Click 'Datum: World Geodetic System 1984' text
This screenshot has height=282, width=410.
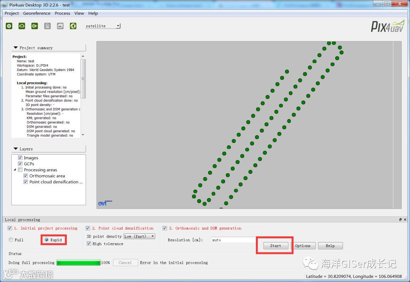pos(45,70)
